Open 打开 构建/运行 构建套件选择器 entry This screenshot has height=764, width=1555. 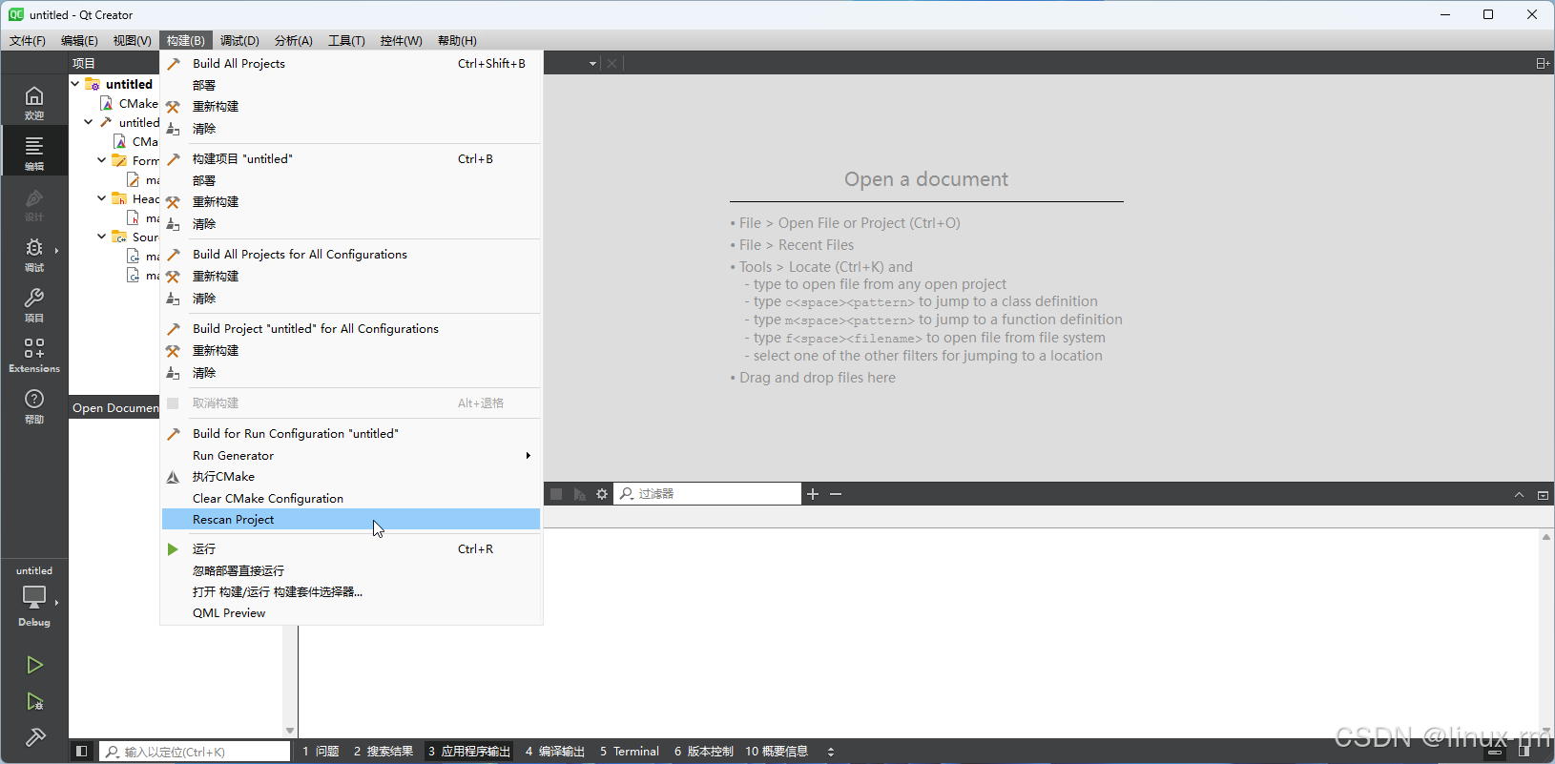click(351, 592)
